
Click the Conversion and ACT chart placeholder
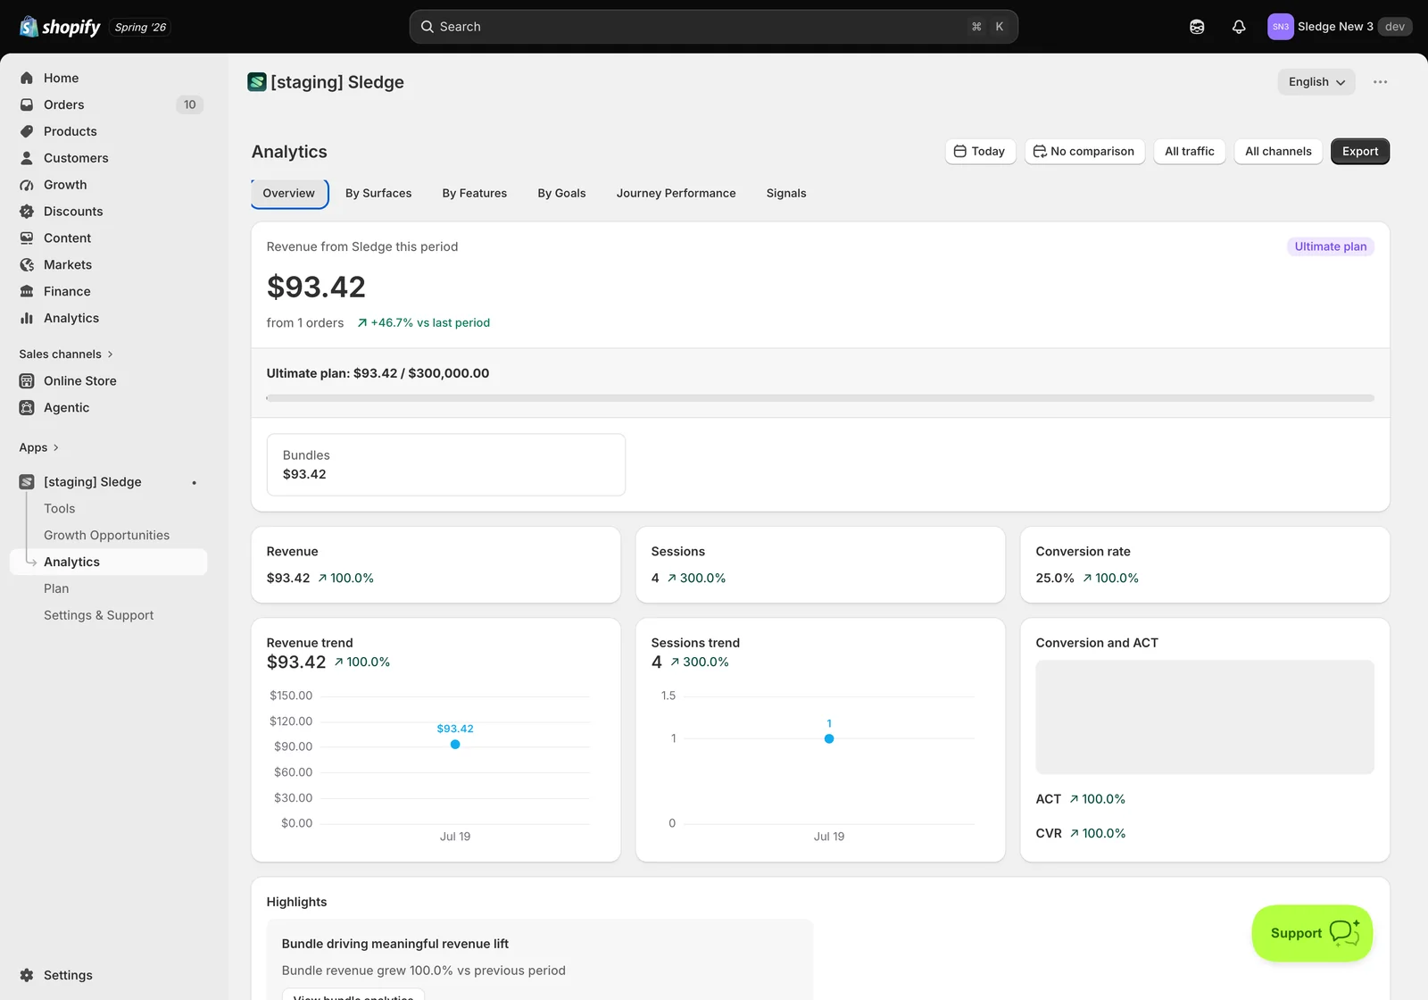[1205, 717]
